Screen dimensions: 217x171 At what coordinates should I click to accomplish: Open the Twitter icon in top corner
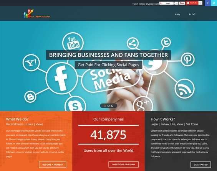pyautogui.click(x=214, y=3)
